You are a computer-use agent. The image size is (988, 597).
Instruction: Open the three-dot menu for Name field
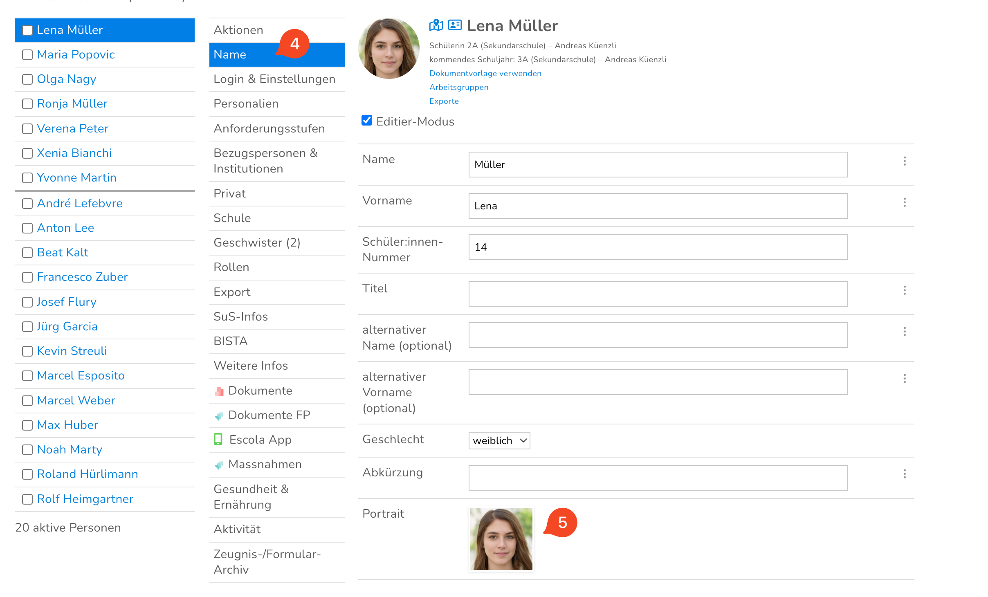[x=905, y=161]
